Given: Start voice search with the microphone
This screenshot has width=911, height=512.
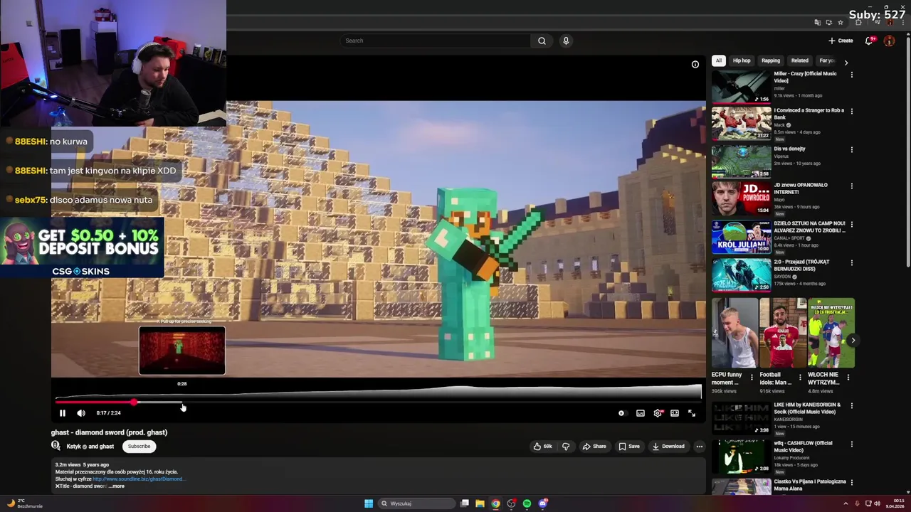Looking at the screenshot, I should [x=566, y=41].
